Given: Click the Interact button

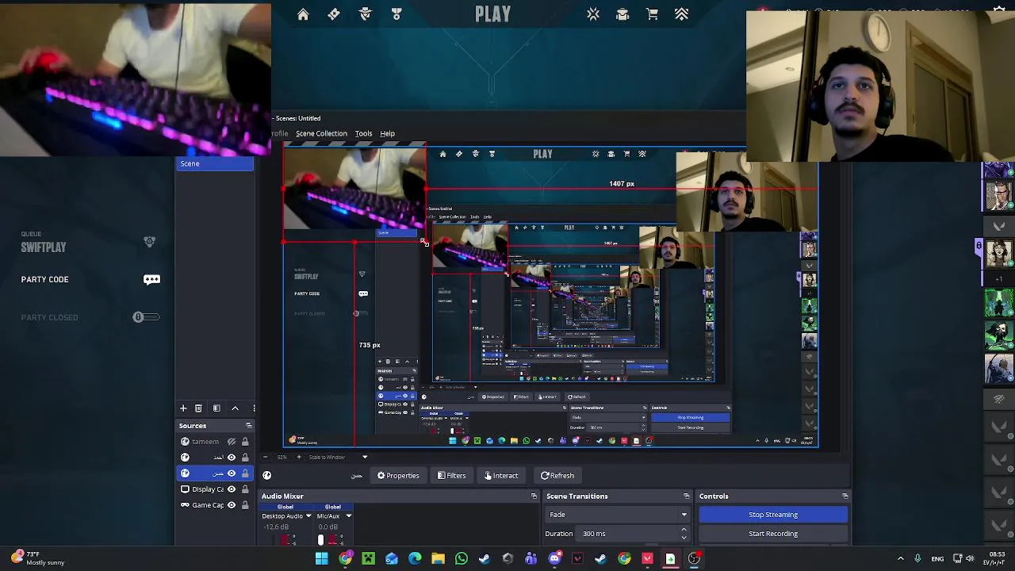Looking at the screenshot, I should (x=500, y=476).
